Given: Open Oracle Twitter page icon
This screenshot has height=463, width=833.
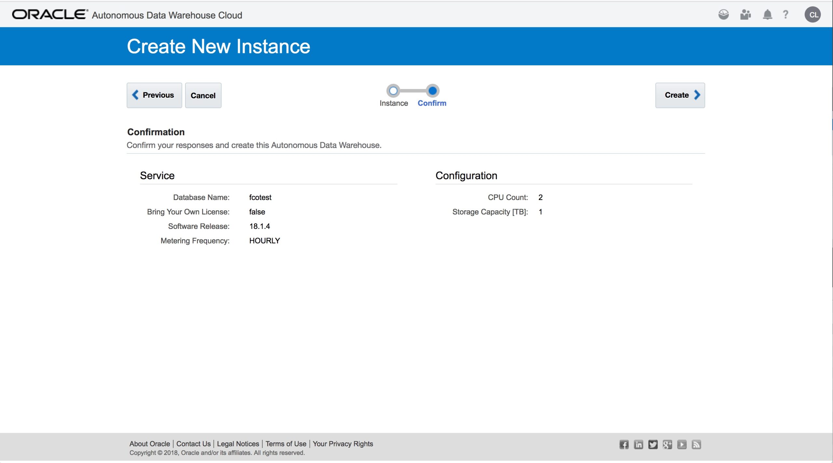Looking at the screenshot, I should coord(653,444).
